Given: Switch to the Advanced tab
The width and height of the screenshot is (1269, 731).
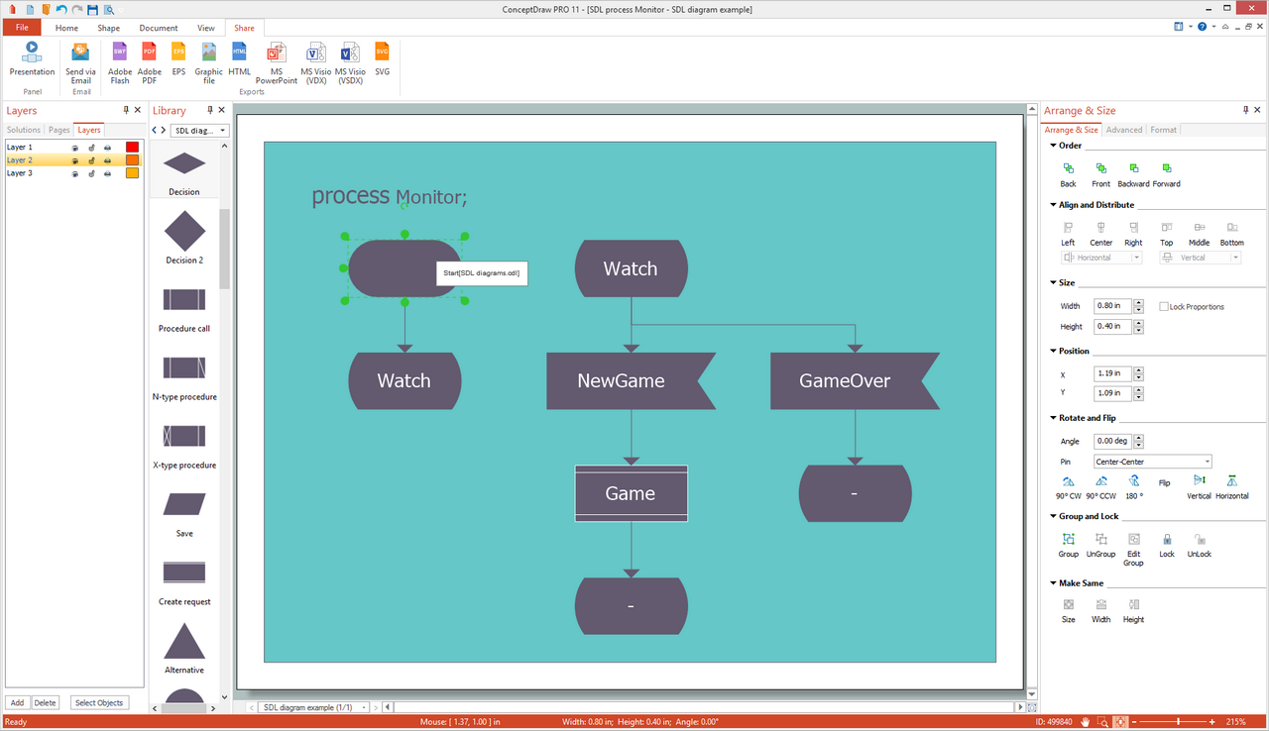Looking at the screenshot, I should click(1123, 130).
